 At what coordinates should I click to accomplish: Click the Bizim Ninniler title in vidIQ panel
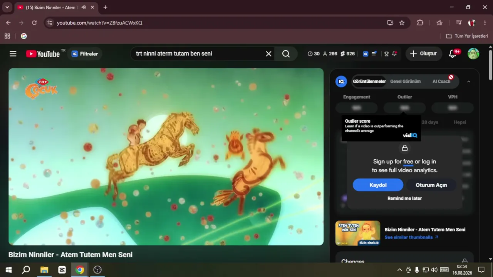tap(425, 230)
